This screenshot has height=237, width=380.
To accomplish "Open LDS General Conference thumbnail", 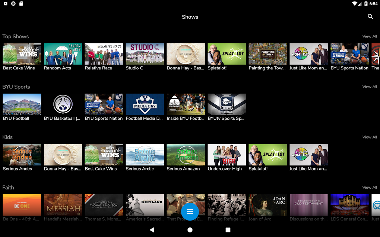I will pos(349,205).
